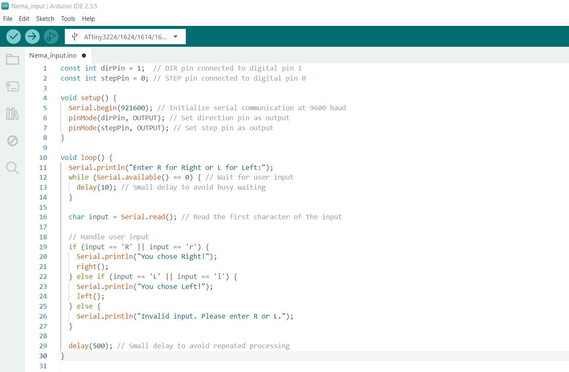The width and height of the screenshot is (569, 372).
Task: Expand the ATtiny3224 board selector dropdown
Action: (124, 37)
